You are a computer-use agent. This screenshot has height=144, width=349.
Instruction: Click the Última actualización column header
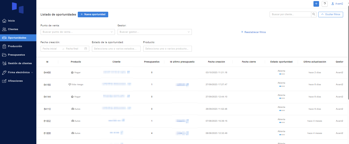point(315,62)
